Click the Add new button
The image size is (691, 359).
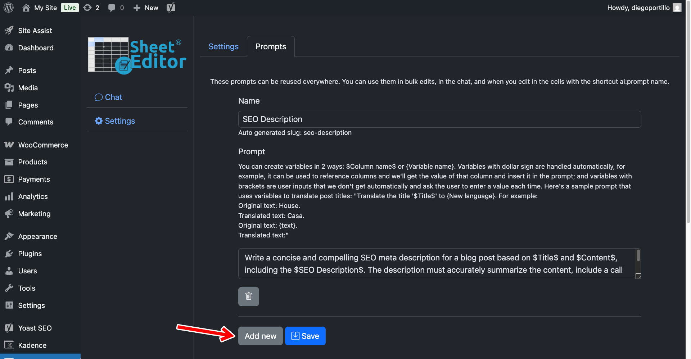click(x=260, y=336)
